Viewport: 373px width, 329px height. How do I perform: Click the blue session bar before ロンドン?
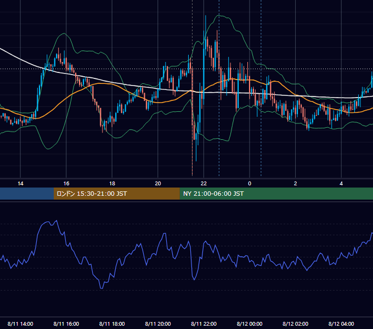27,194
